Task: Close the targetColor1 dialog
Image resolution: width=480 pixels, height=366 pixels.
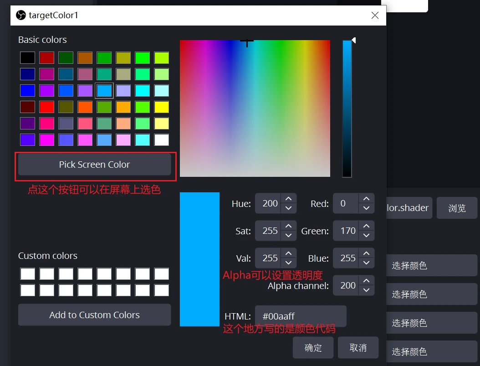Action: [375, 15]
